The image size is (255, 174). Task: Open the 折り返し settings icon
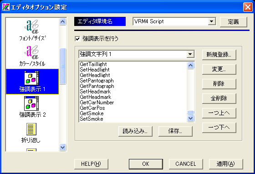[x=31, y=133]
